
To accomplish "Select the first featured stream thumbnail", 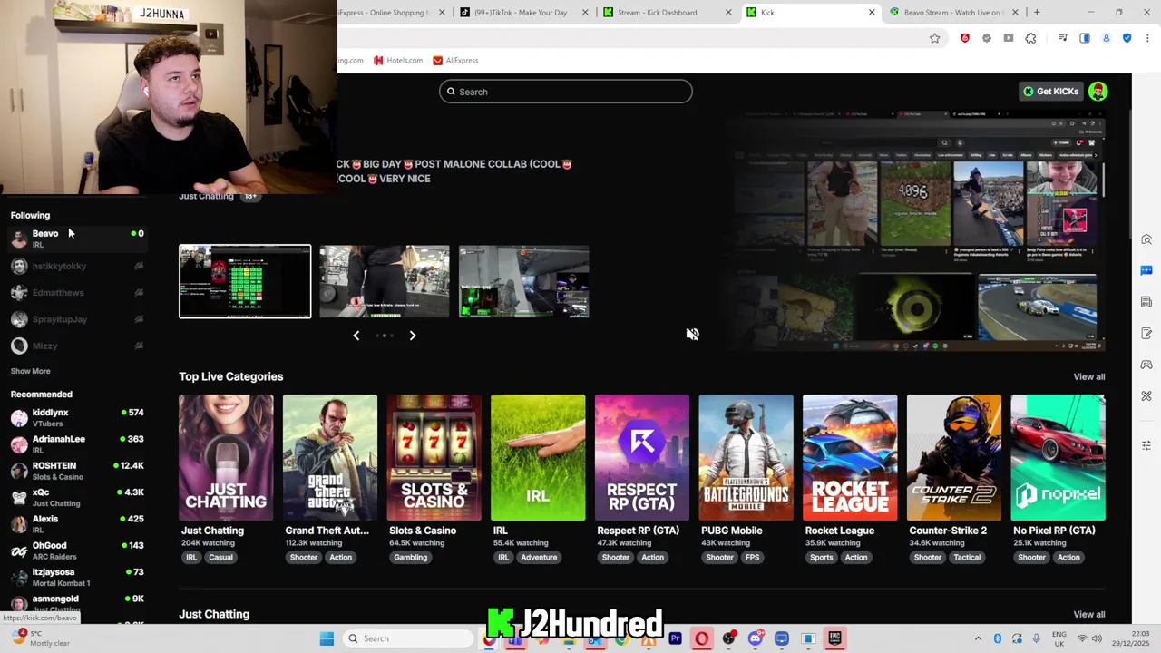I will pyautogui.click(x=245, y=281).
